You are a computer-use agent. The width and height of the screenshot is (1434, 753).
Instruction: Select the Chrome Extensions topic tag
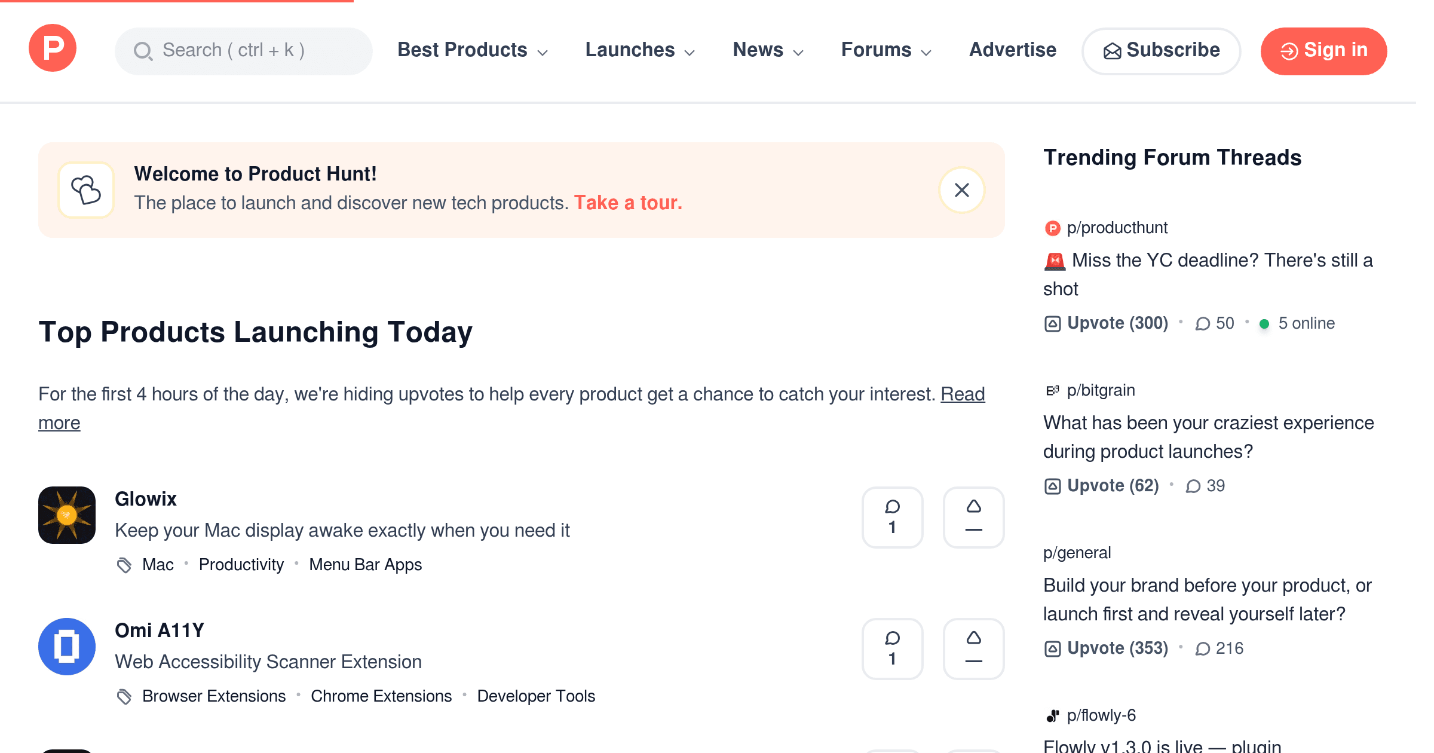[x=381, y=696]
